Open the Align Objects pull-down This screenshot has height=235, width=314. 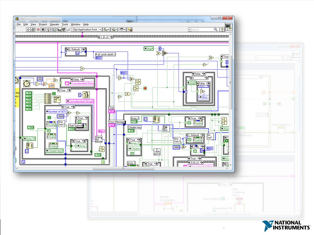(107, 30)
